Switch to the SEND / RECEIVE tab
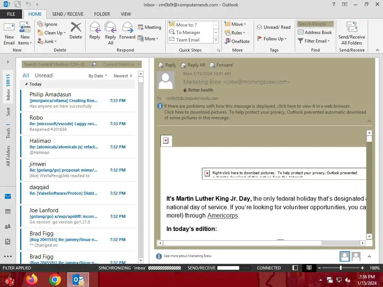Viewport: 383px width, 287px height. point(68,14)
